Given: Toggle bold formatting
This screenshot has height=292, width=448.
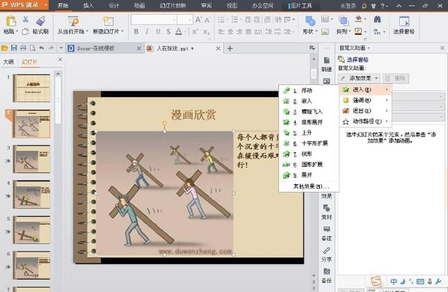Looking at the screenshot, I should point(136,32).
